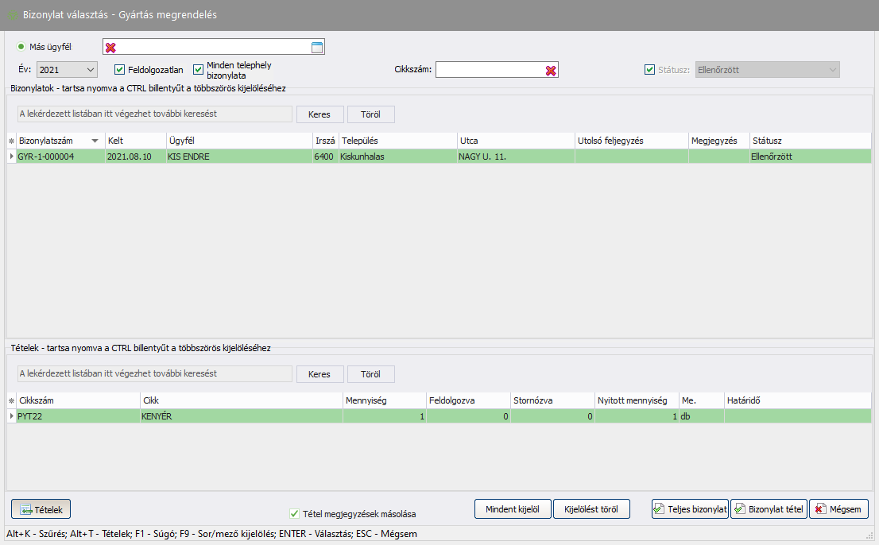
Task: Select the Más ügyfél radio option
Action: [21, 47]
